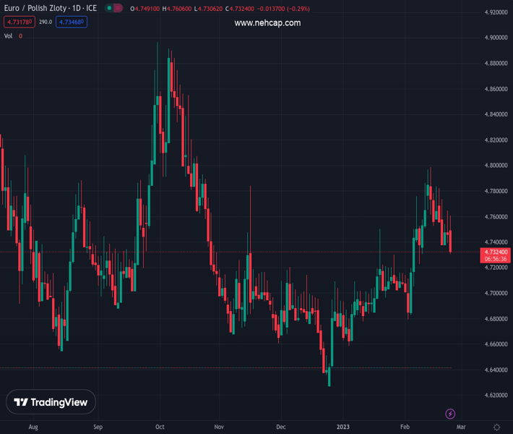Viewport: 513px width, 434px height.
Task: Click the 290.0 spread value
Action: pos(46,22)
